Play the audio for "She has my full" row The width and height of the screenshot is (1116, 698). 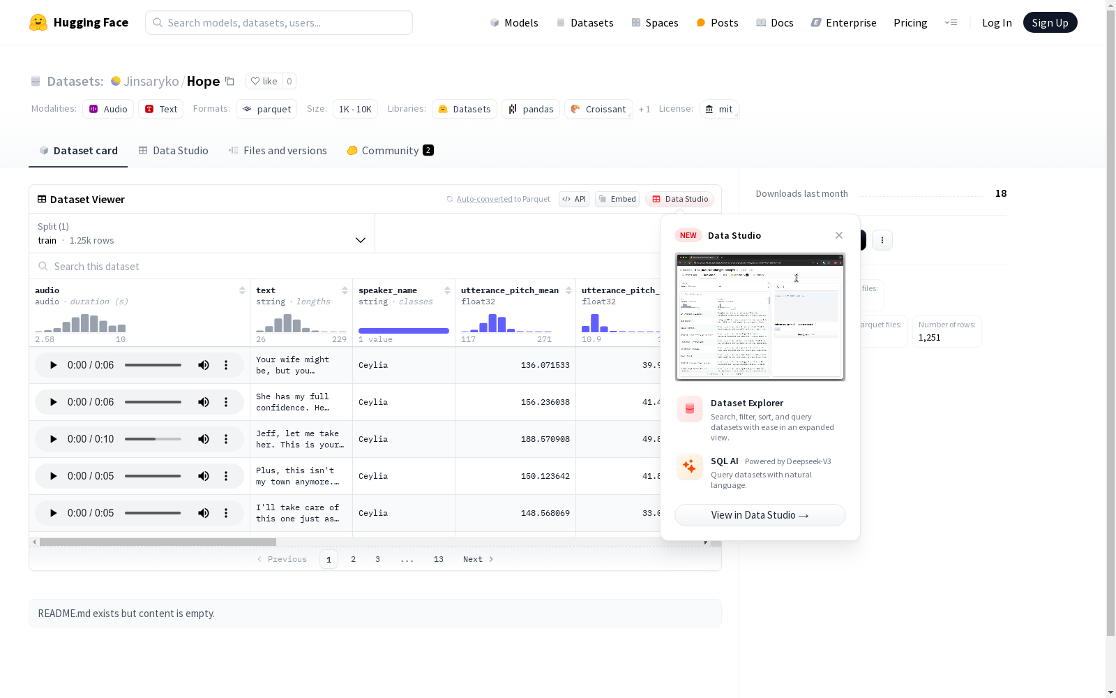(x=53, y=402)
